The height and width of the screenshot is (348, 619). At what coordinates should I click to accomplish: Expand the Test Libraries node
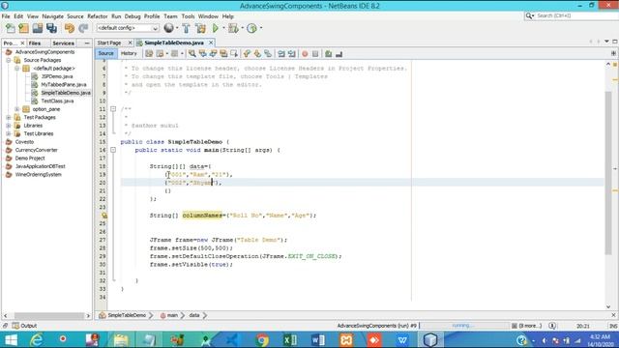[x=9, y=133]
